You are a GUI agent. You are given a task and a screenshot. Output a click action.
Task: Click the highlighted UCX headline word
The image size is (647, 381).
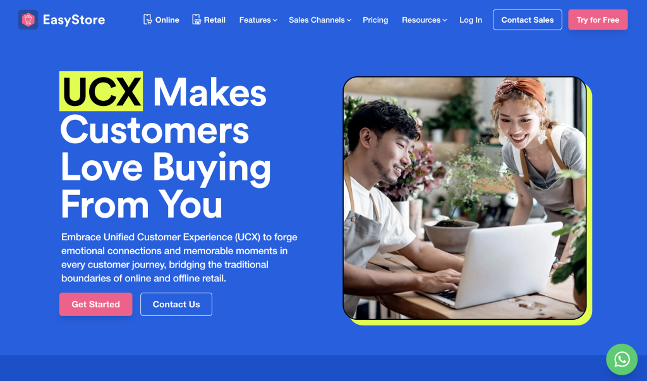point(101,91)
